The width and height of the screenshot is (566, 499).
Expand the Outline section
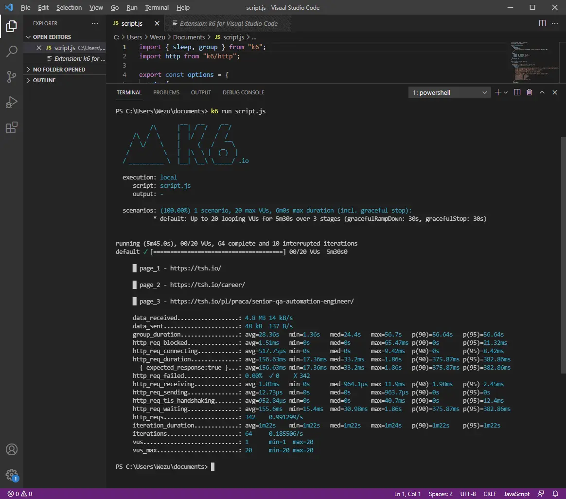[44, 80]
